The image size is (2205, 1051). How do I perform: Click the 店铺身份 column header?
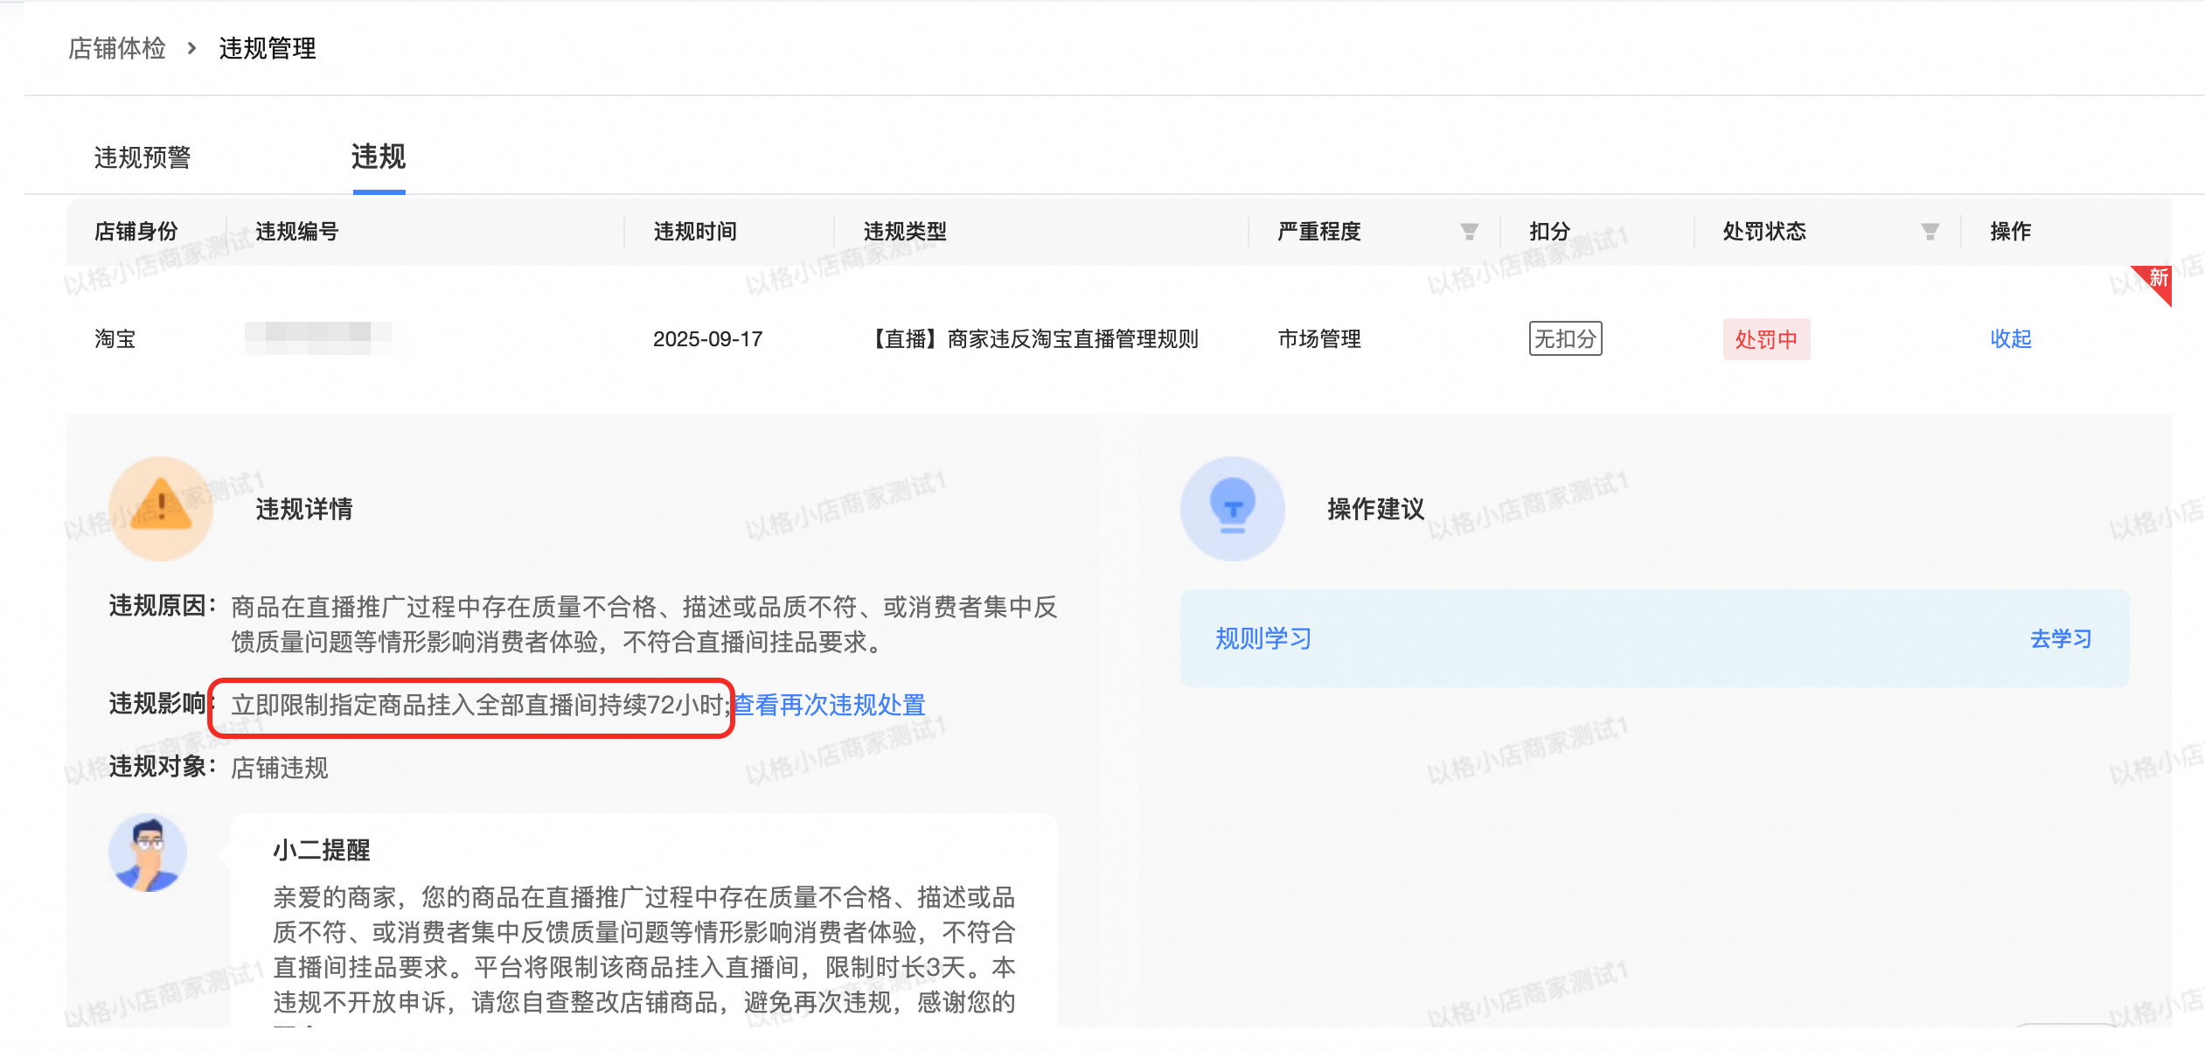[x=136, y=231]
